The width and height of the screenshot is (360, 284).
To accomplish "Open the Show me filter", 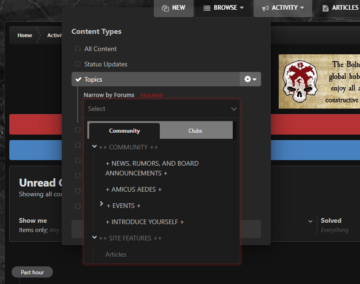I will pyautogui.click(x=40, y=225).
